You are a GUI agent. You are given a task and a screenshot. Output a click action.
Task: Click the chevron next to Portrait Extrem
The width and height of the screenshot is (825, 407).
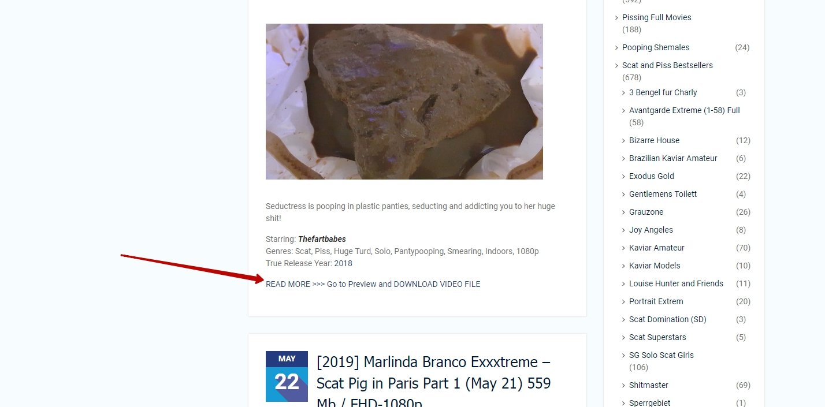624,301
